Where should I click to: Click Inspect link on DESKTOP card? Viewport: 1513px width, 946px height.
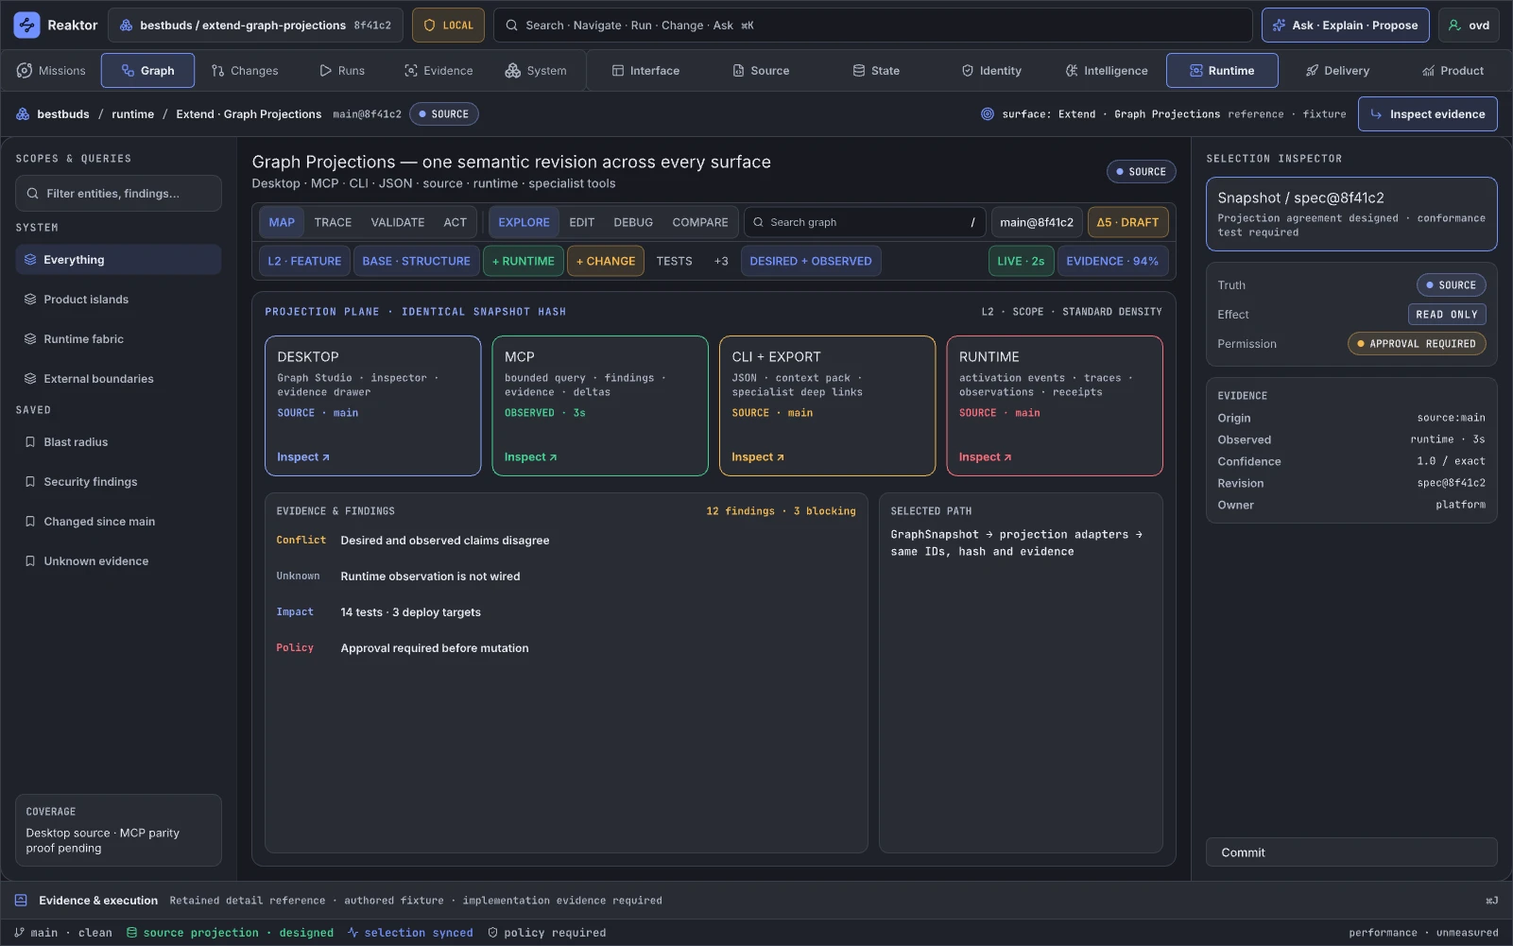tap(303, 457)
